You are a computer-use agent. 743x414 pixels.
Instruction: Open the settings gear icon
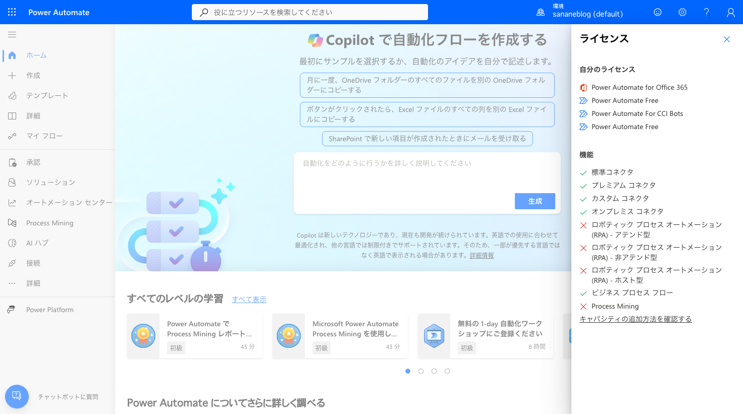click(682, 12)
